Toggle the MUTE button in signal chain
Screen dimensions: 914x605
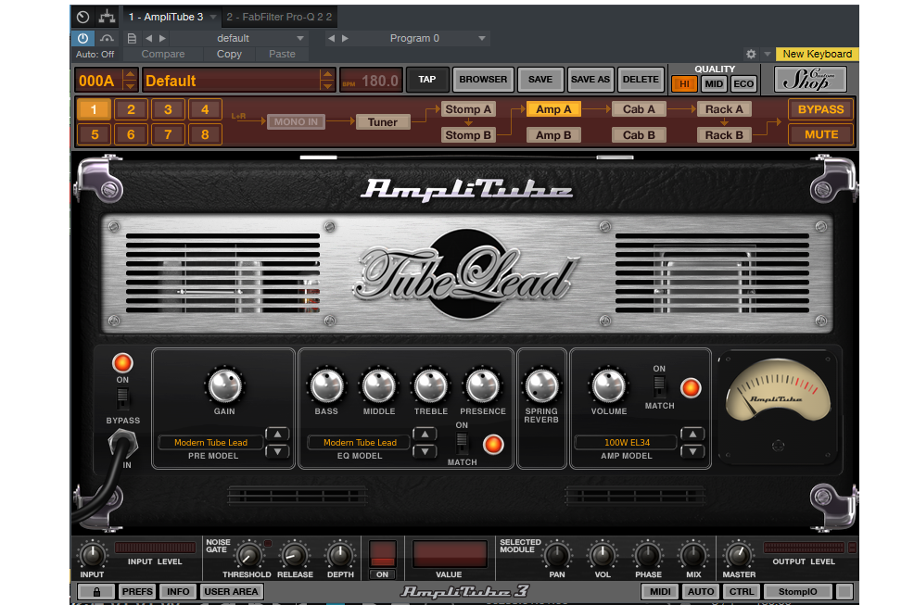[x=820, y=134]
